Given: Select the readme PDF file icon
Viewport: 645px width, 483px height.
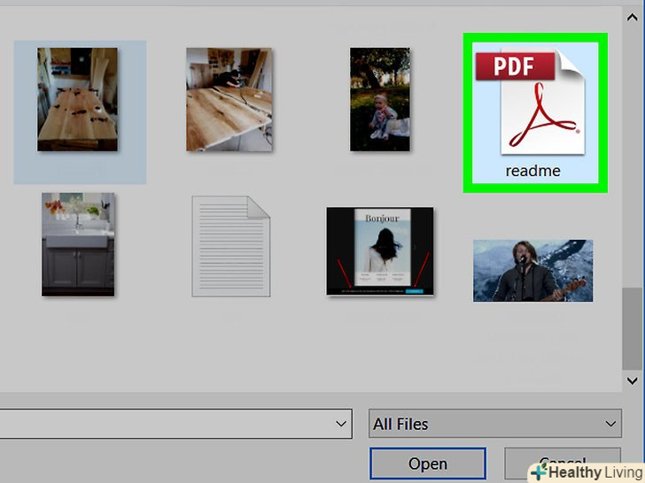Looking at the screenshot, I should click(531, 103).
